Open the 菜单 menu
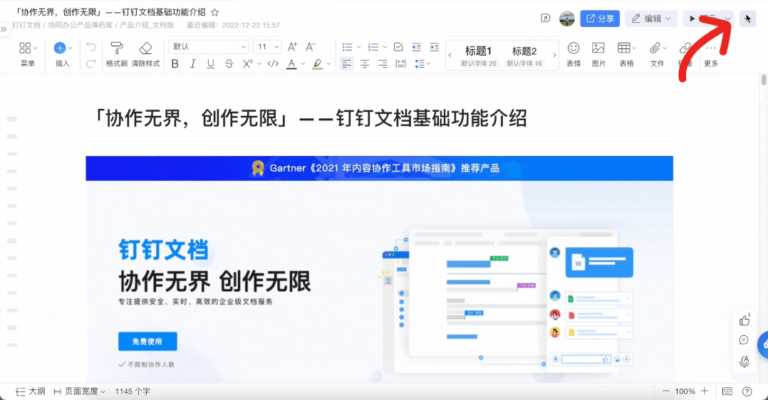768x400 pixels. 27,54
